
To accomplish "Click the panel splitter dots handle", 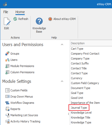I will [68, 114].
